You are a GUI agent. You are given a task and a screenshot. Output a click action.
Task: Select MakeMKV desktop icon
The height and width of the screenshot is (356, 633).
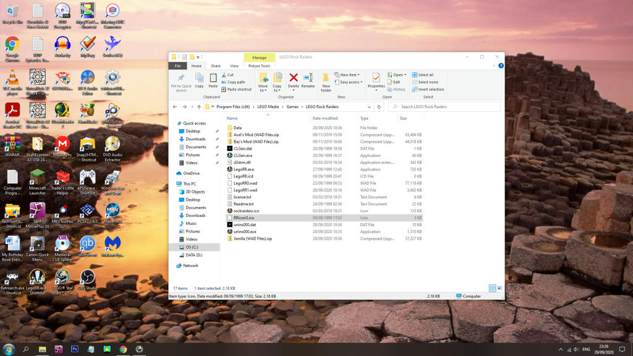tap(113, 213)
